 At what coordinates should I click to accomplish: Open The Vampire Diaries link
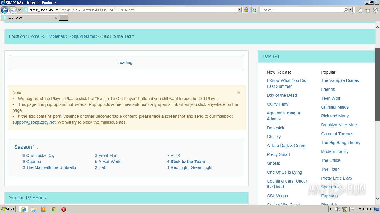pyautogui.click(x=340, y=80)
